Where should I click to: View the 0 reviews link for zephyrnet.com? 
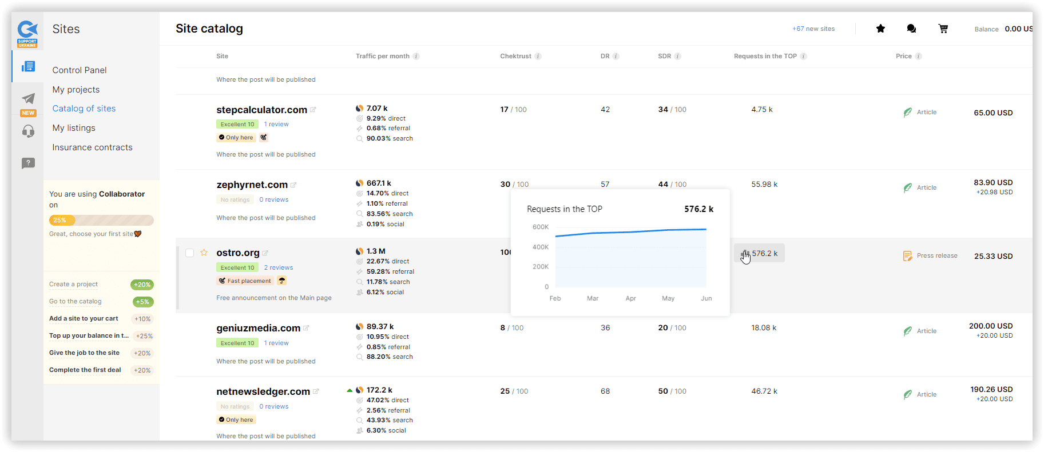pos(274,199)
